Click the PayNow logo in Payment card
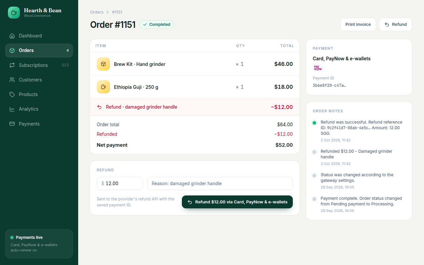The width and height of the screenshot is (424, 265). 318,68
